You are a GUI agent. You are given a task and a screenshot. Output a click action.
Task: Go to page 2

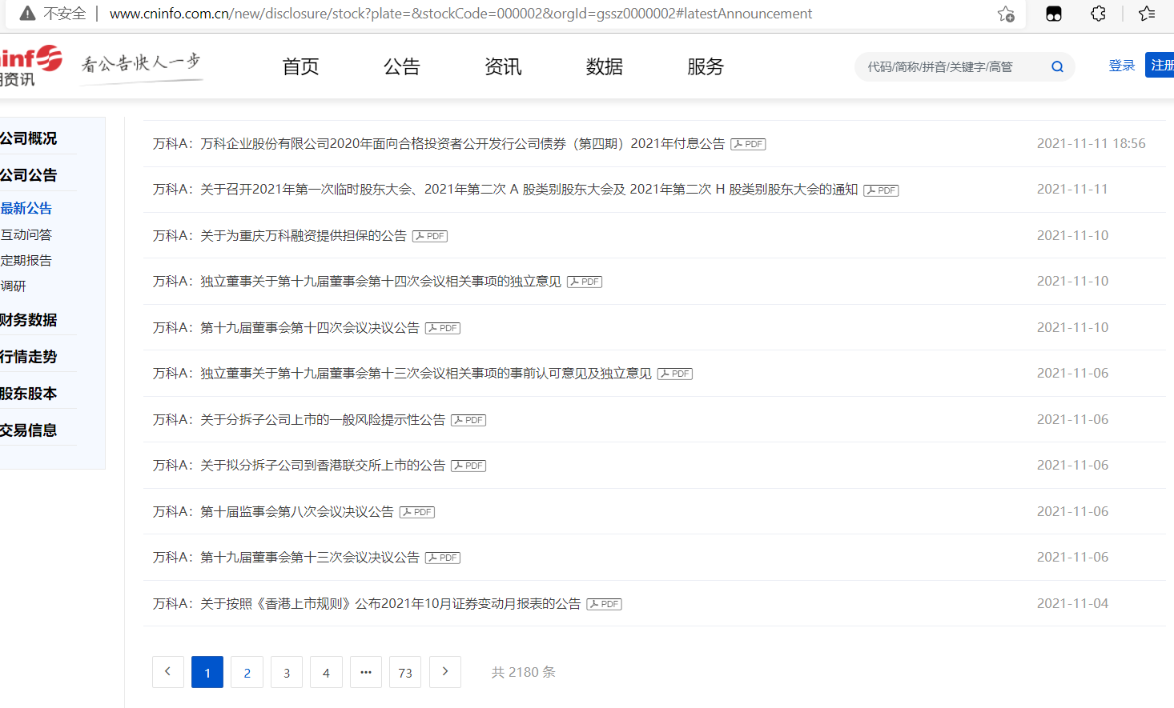247,672
